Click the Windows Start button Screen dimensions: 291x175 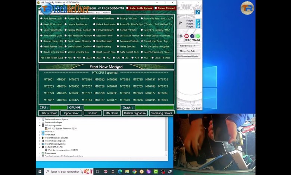40,172
